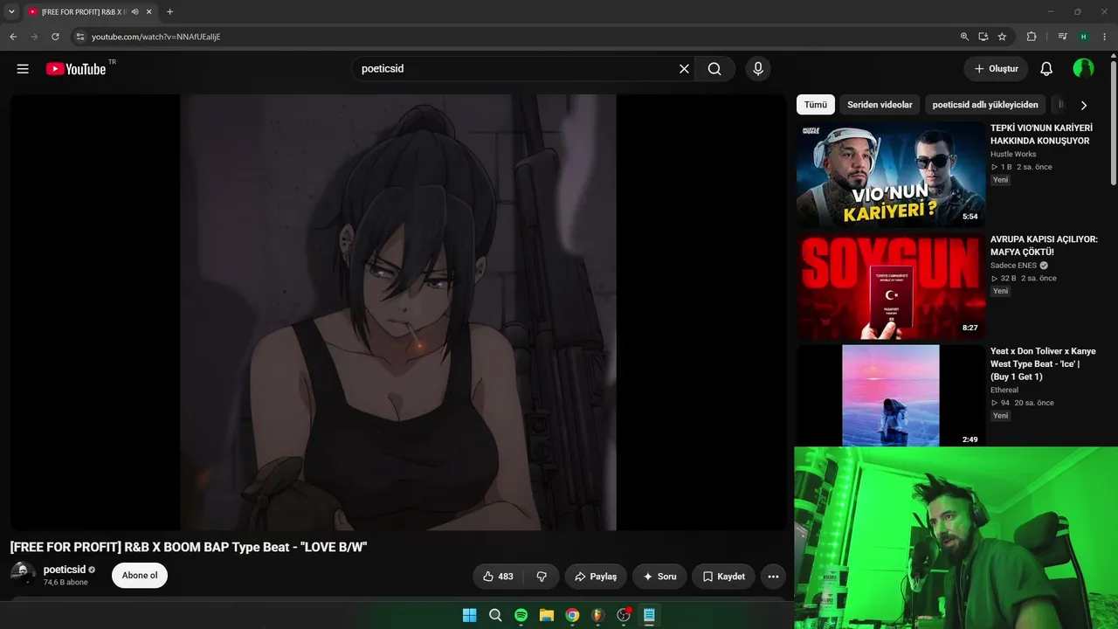Open the Windows Start menu

(469, 615)
